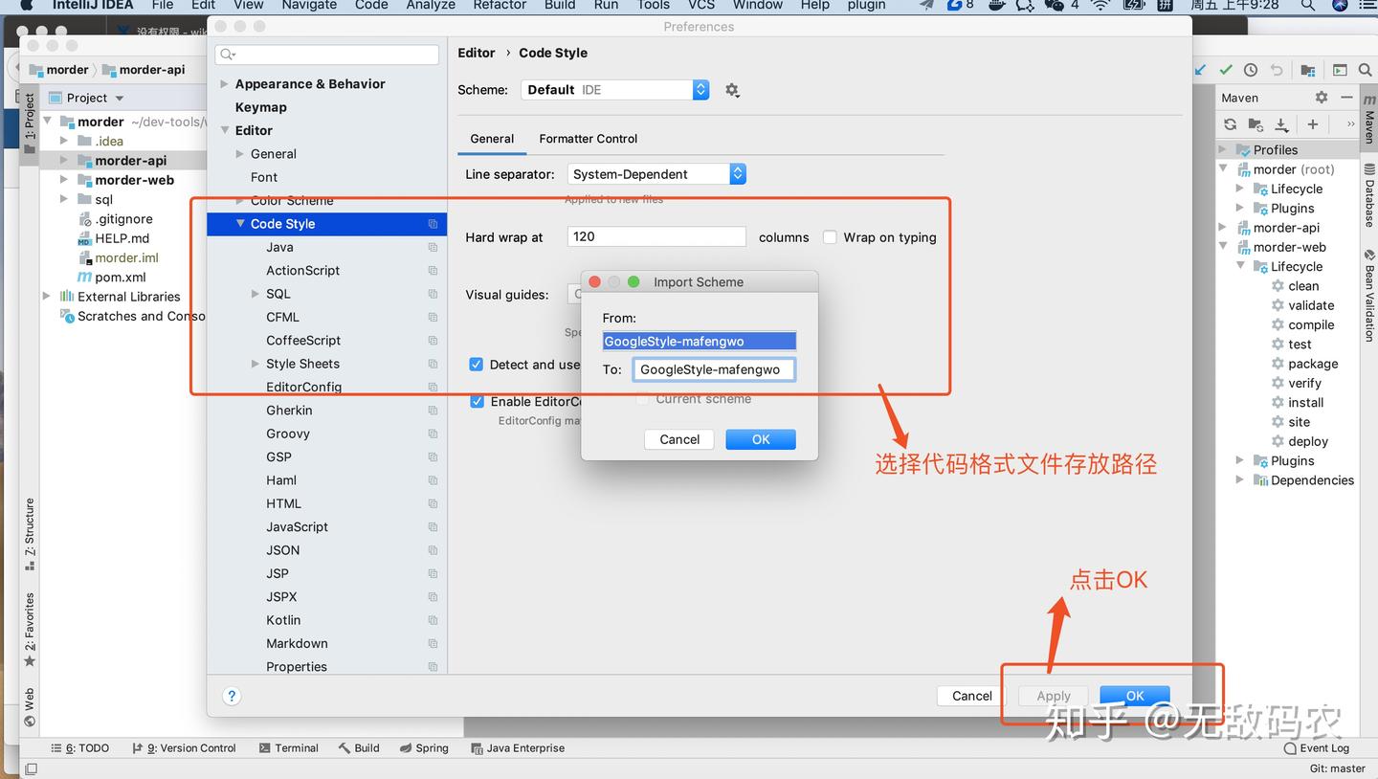Open the Version Control tool window
Viewport: 1378px width, 779px height.
pyautogui.click(x=184, y=748)
